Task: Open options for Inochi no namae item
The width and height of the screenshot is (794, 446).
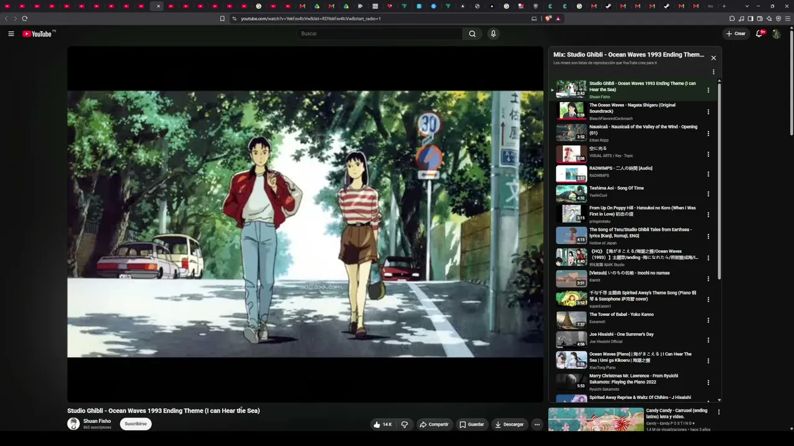Action: [x=708, y=279]
